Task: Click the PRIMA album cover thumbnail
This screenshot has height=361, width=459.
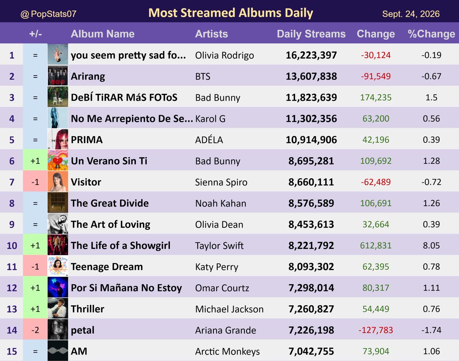Action: (58, 139)
